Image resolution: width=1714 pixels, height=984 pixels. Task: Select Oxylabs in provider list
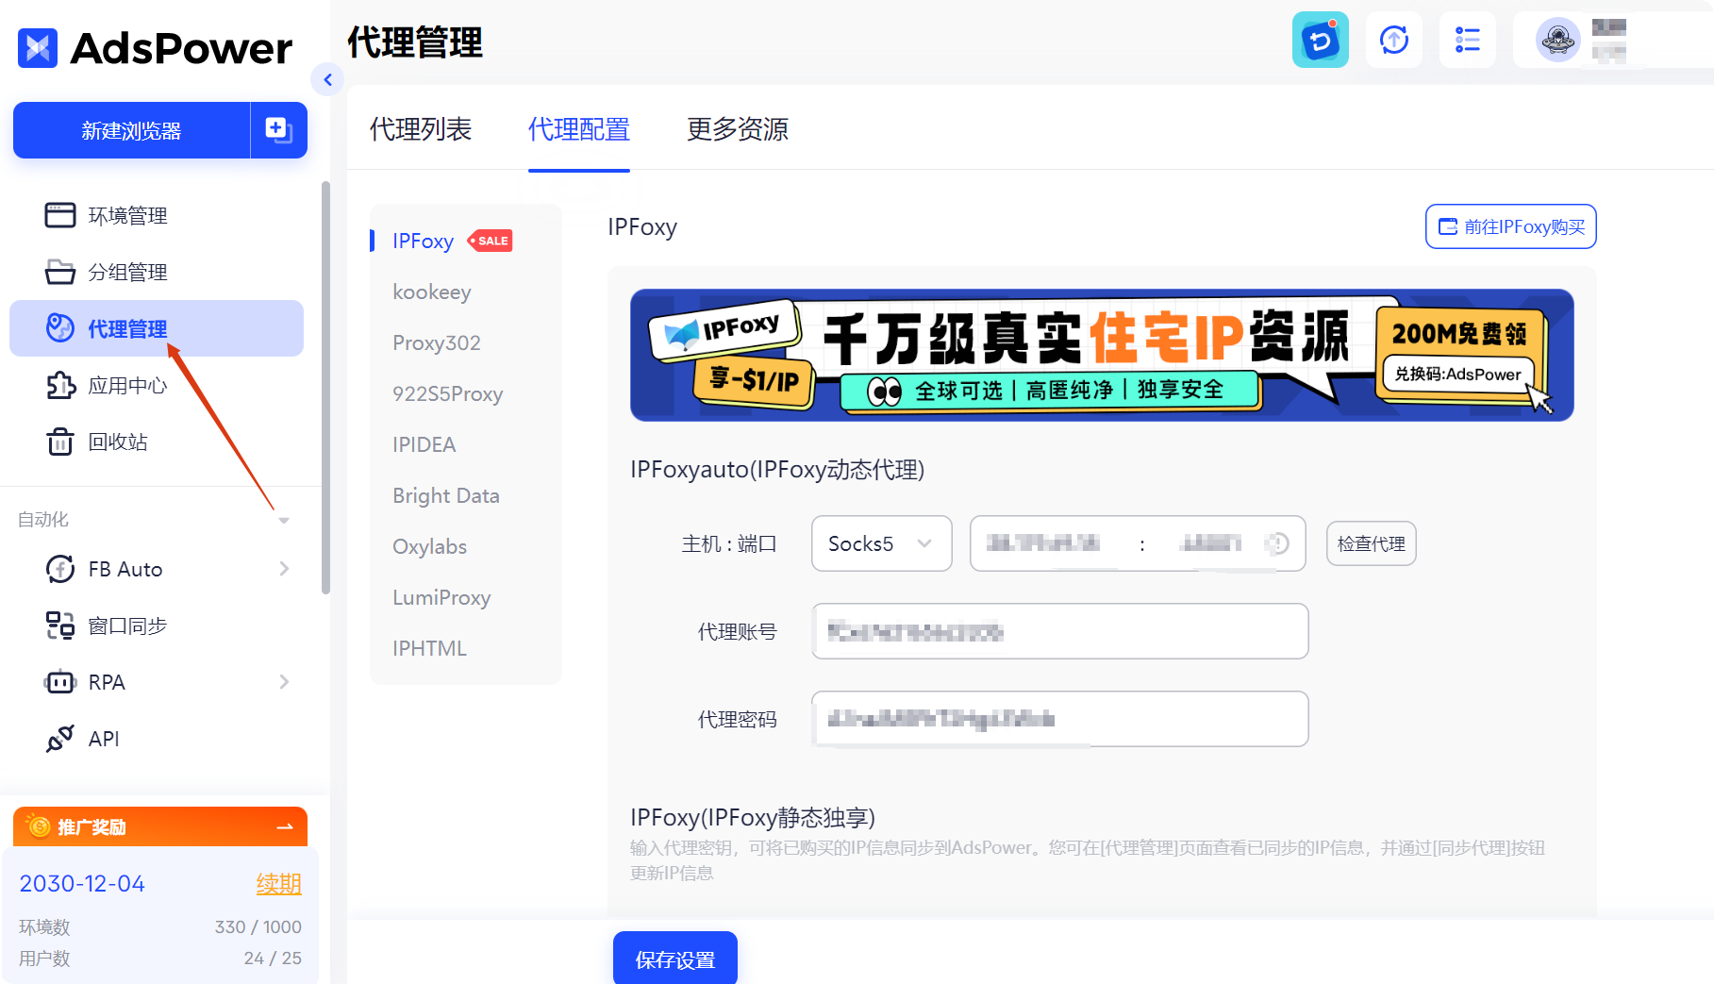(x=430, y=546)
